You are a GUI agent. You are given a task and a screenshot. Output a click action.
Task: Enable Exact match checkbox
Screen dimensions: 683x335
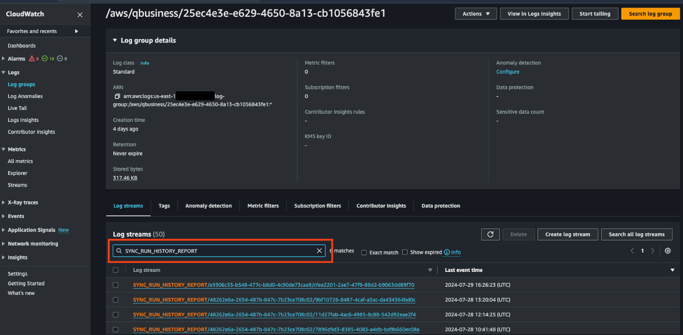(364, 252)
